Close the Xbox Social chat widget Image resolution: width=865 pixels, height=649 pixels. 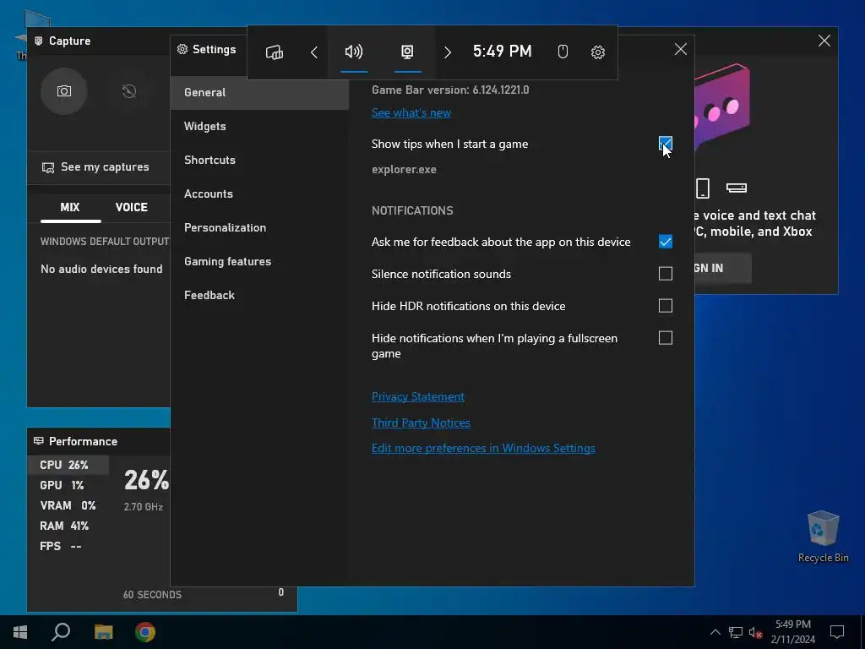click(x=824, y=41)
